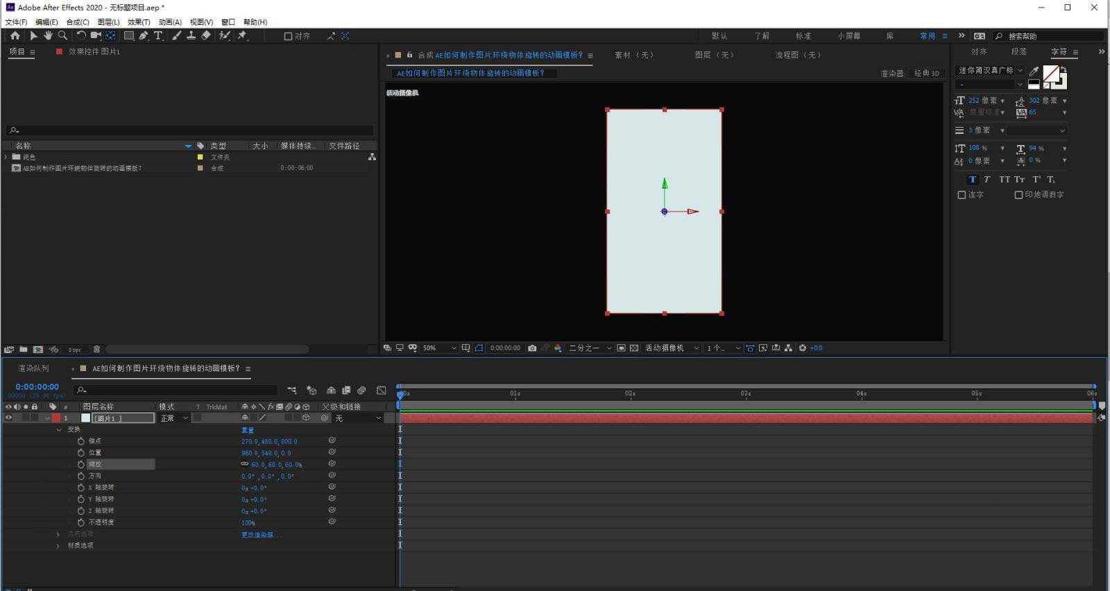Hide layer 图片1 using eye icon
This screenshot has height=591, width=1110.
click(9, 418)
